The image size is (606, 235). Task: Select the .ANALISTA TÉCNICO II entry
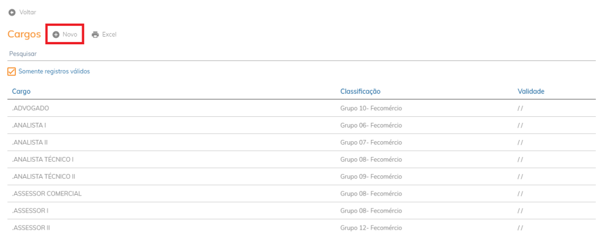(x=301, y=177)
